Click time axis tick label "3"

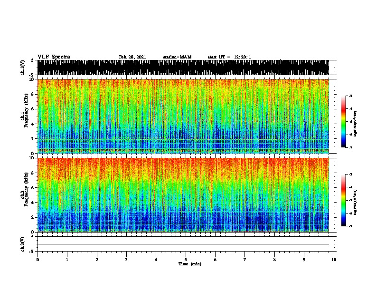coord(126,260)
